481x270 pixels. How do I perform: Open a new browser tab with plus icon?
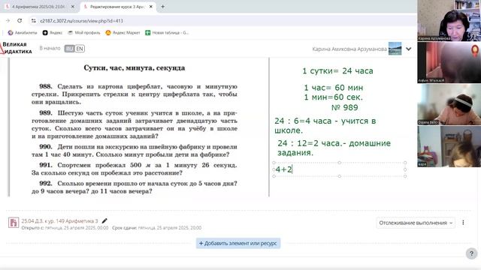162,7
